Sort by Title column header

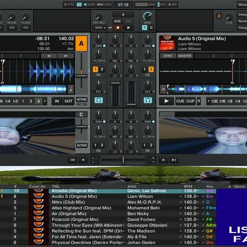(x=56, y=186)
